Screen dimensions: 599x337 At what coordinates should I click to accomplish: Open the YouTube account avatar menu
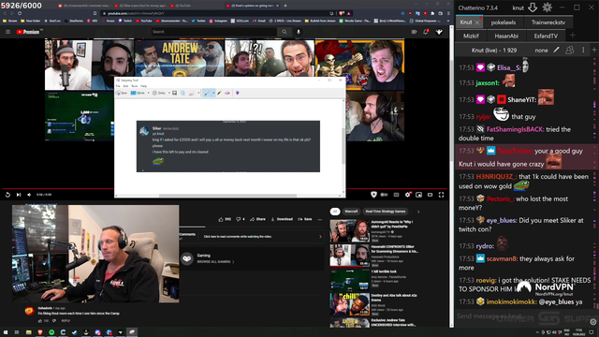pyautogui.click(x=439, y=32)
